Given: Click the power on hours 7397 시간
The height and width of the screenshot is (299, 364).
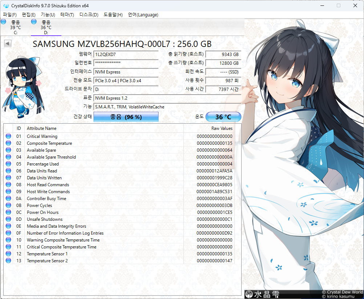Looking at the screenshot, I should (x=223, y=89).
